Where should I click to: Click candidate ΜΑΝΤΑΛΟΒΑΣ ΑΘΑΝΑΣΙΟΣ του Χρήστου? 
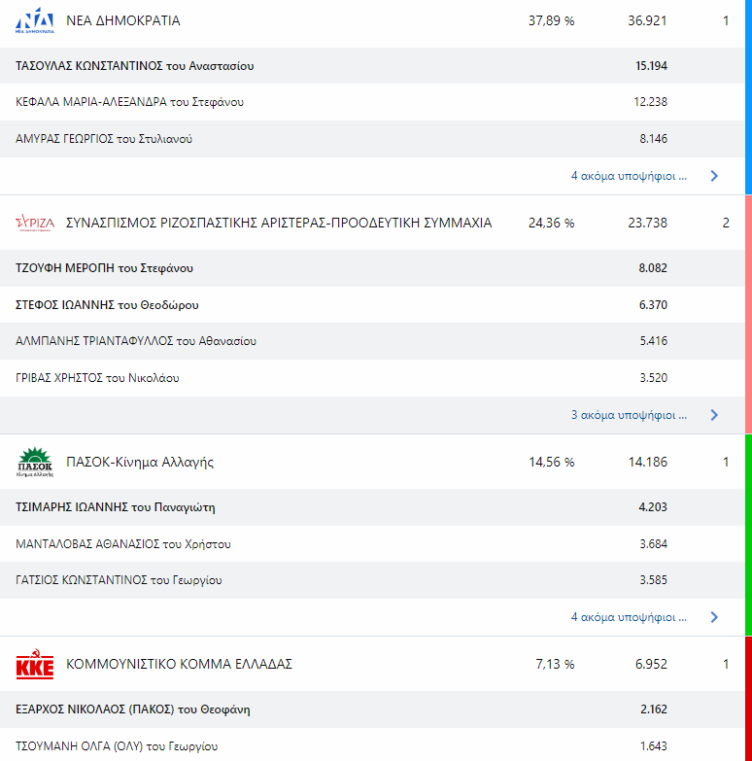point(123,544)
